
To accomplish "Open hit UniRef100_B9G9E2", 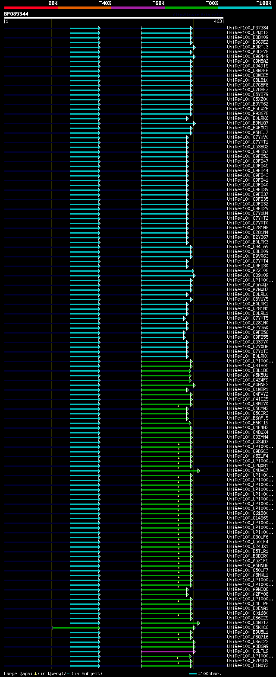I will pyautogui.click(x=248, y=42).
